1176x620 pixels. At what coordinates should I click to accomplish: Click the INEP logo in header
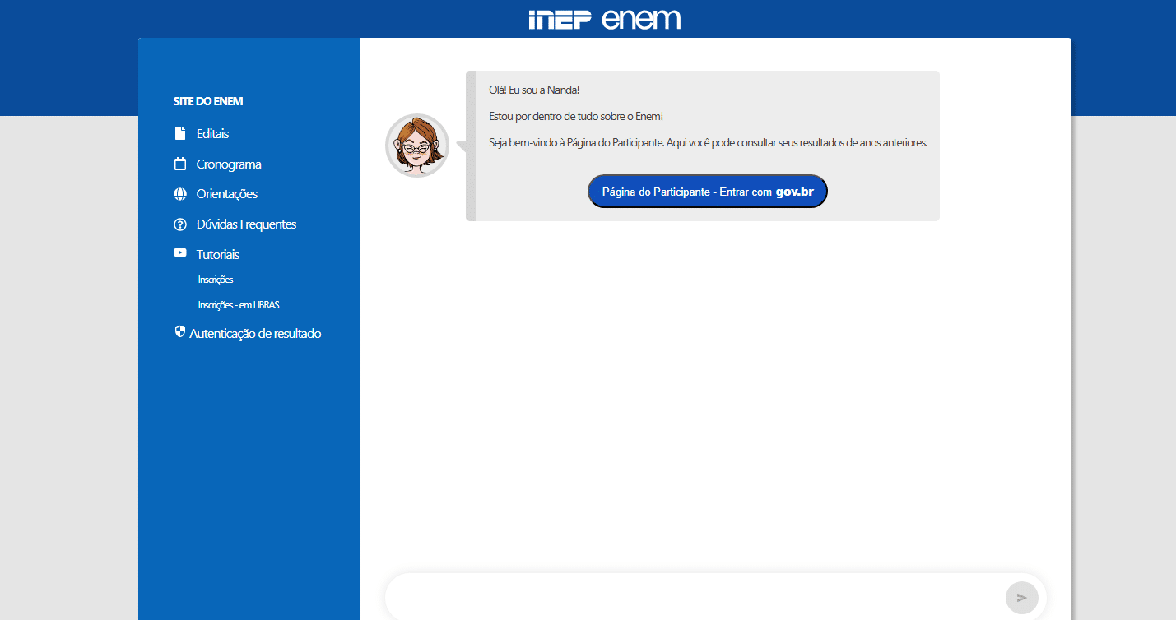pos(560,19)
